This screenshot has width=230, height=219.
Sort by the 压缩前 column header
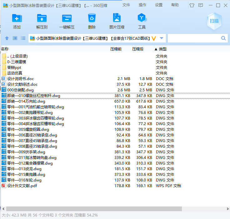click(116, 49)
